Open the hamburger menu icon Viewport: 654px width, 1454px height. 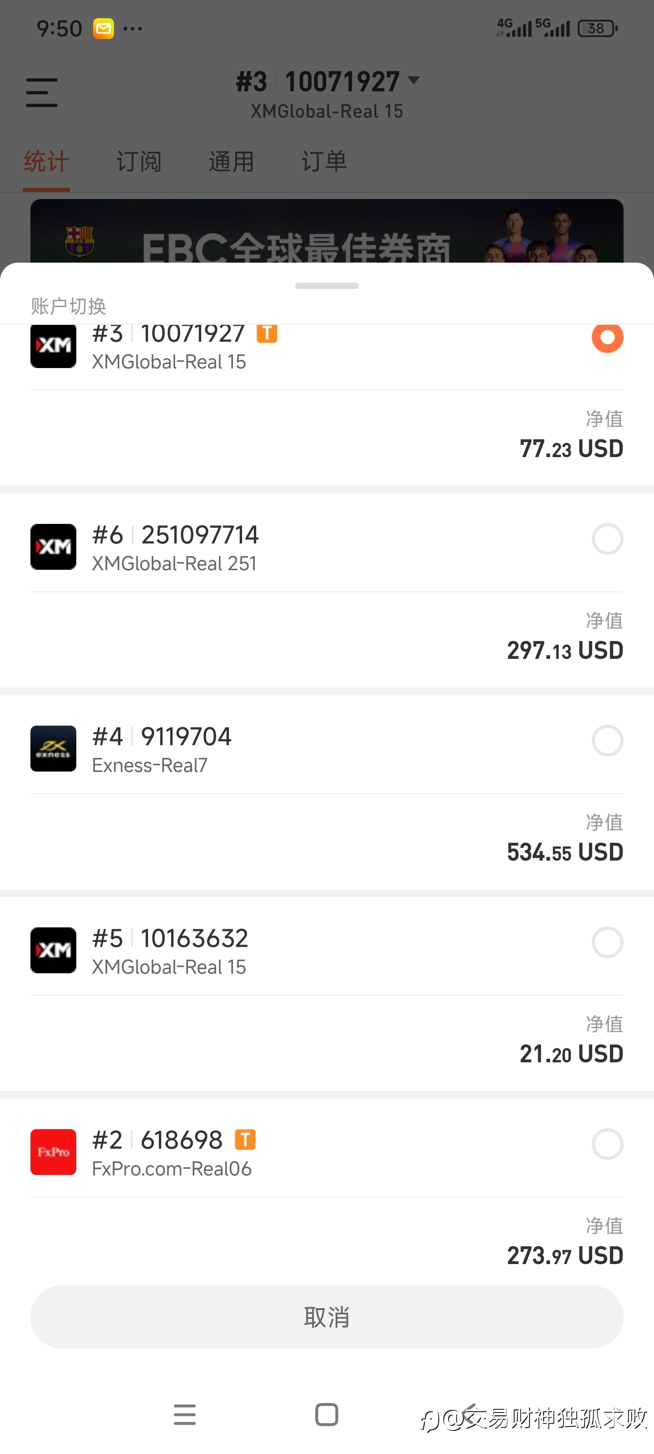point(42,93)
